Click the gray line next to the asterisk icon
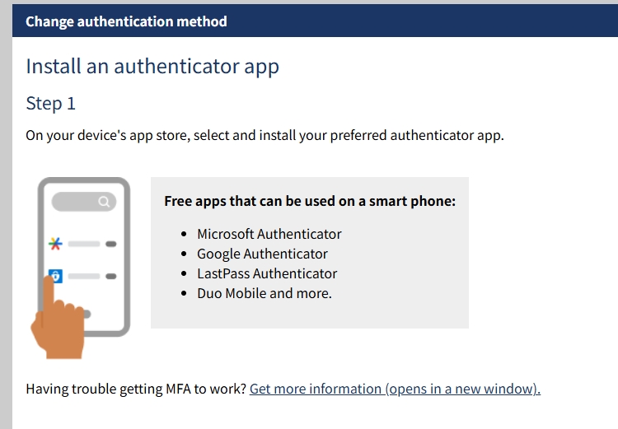Image resolution: width=618 pixels, height=429 pixels. (83, 244)
